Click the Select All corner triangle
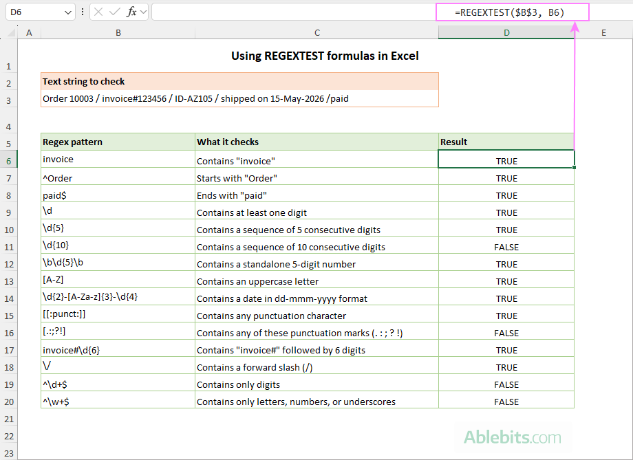The image size is (633, 460). coord(11,32)
